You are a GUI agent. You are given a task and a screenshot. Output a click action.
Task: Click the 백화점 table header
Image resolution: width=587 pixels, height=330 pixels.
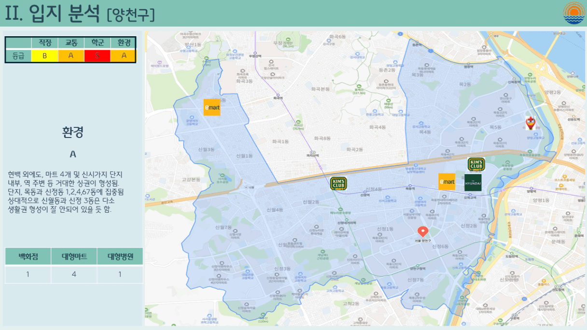[28, 257]
